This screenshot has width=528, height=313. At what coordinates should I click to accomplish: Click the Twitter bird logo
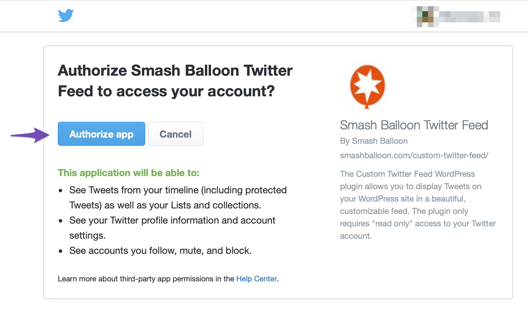coord(66,15)
